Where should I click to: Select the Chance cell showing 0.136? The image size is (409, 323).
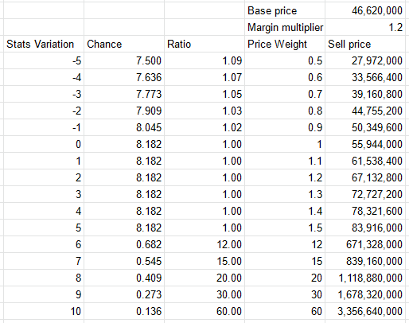tap(124, 311)
